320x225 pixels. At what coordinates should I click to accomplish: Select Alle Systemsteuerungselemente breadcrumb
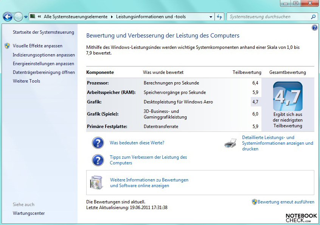pos(76,17)
